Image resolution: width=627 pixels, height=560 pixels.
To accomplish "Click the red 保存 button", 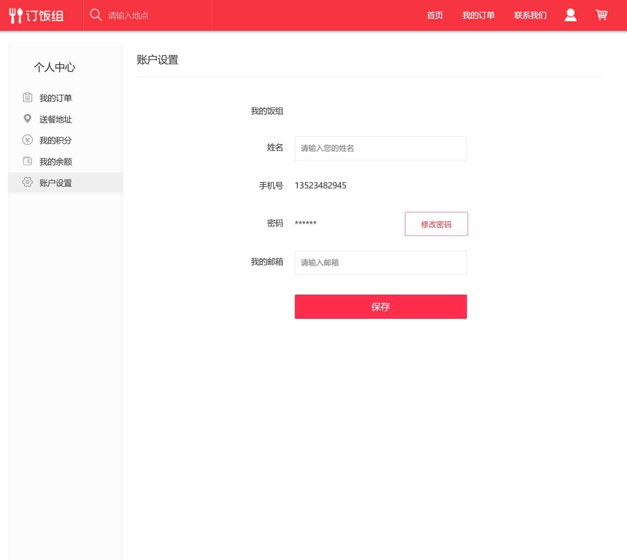I will point(380,307).
